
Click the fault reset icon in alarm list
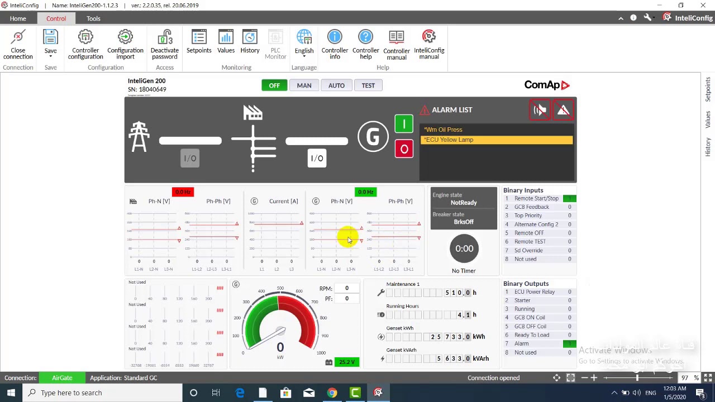pyautogui.click(x=563, y=110)
